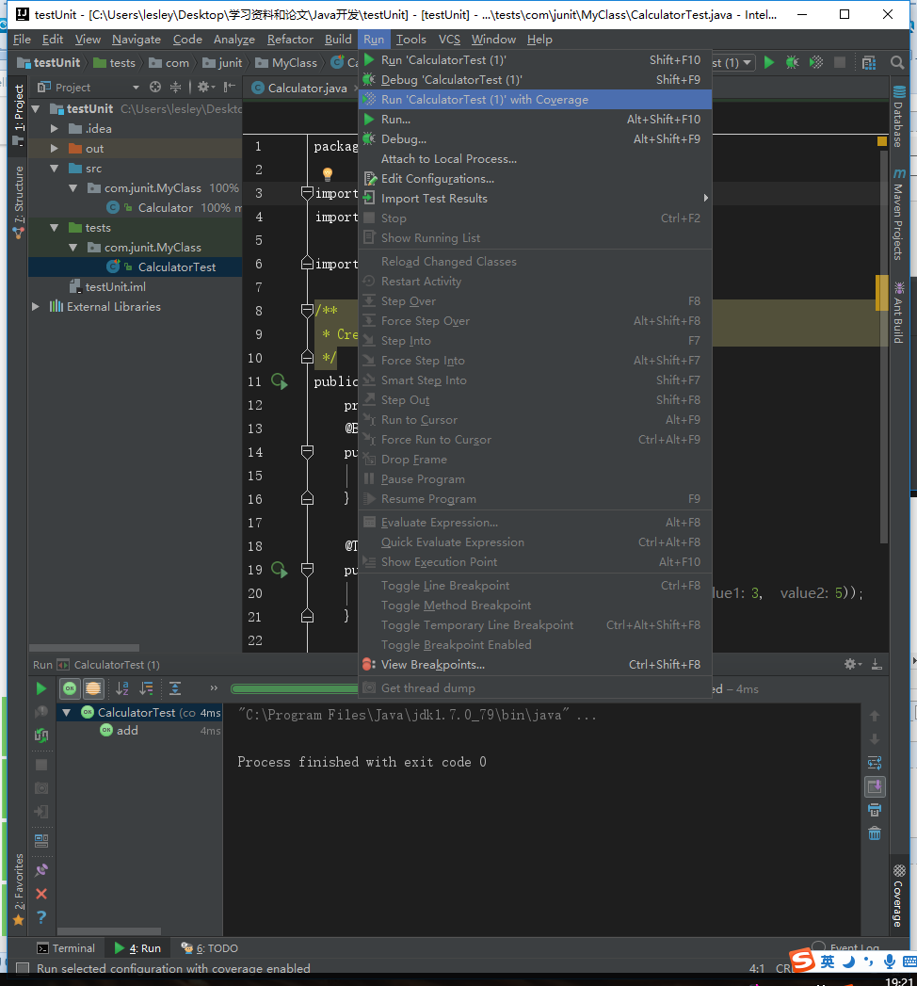The height and width of the screenshot is (986, 917).
Task: Click Project panel horizontal scrollbar
Action: click(x=84, y=648)
